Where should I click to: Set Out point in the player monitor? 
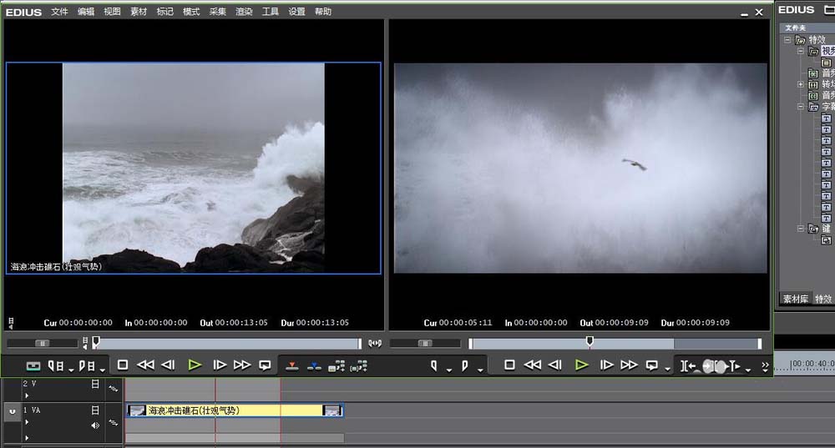87,366
